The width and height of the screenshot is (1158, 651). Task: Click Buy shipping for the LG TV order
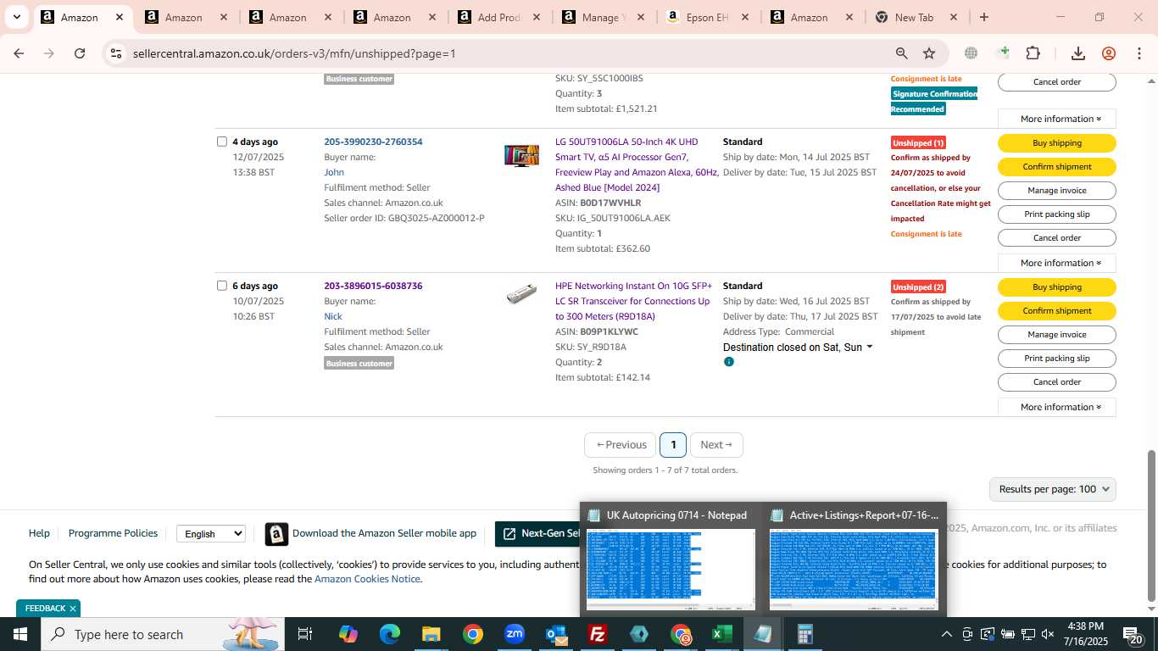pyautogui.click(x=1056, y=142)
